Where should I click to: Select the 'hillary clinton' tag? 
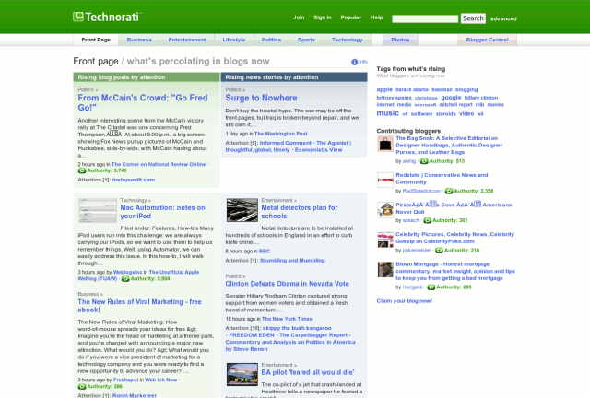pyautogui.click(x=481, y=98)
